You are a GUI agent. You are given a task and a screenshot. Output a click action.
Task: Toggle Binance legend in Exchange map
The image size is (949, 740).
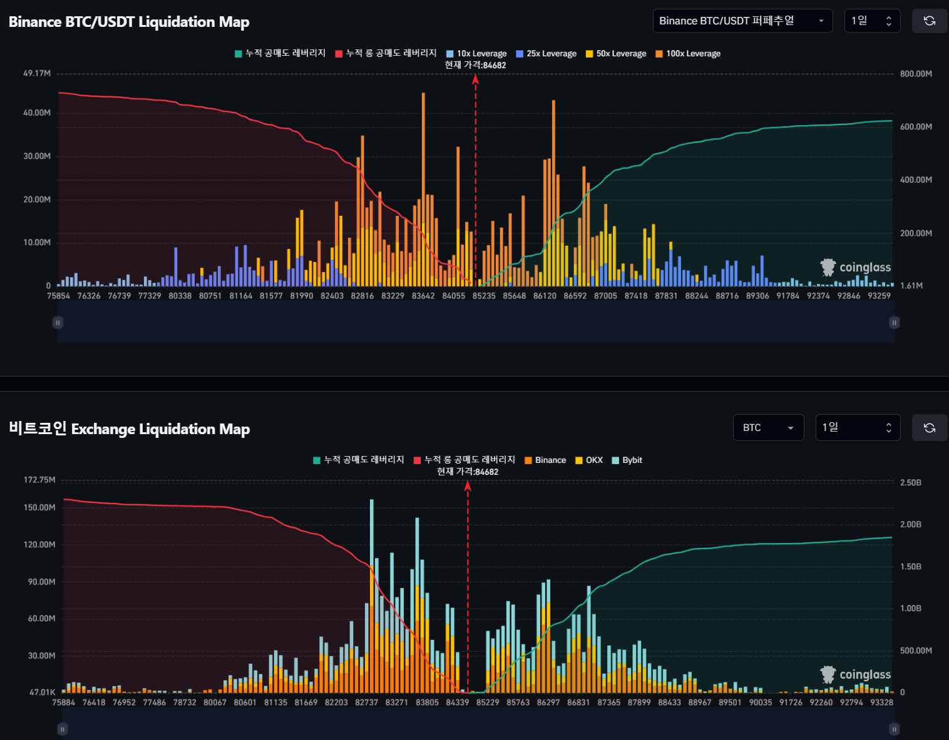pos(545,460)
